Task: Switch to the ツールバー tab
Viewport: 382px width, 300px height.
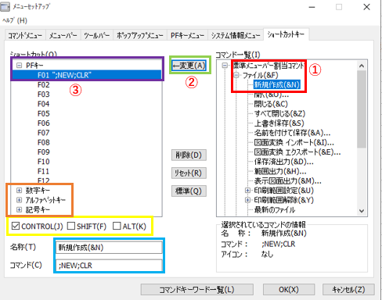Action: click(x=96, y=35)
